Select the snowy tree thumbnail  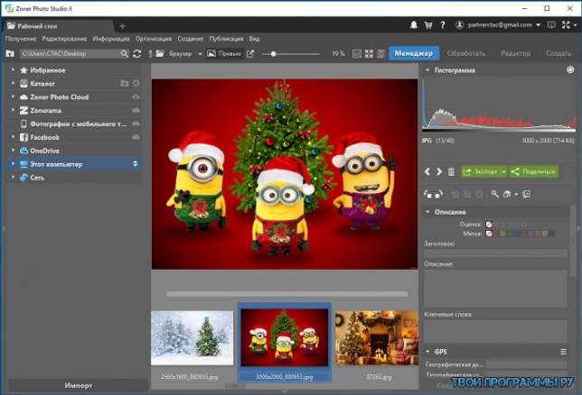(x=192, y=337)
